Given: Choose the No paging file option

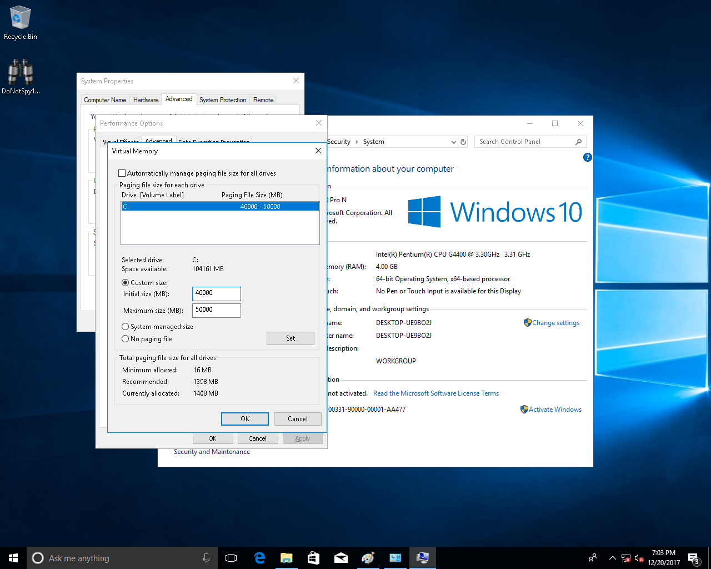Looking at the screenshot, I should [126, 339].
